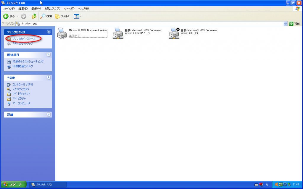The image size is (303, 189).
Task: Click the FAX のセットアップ link
Action: (22, 43)
